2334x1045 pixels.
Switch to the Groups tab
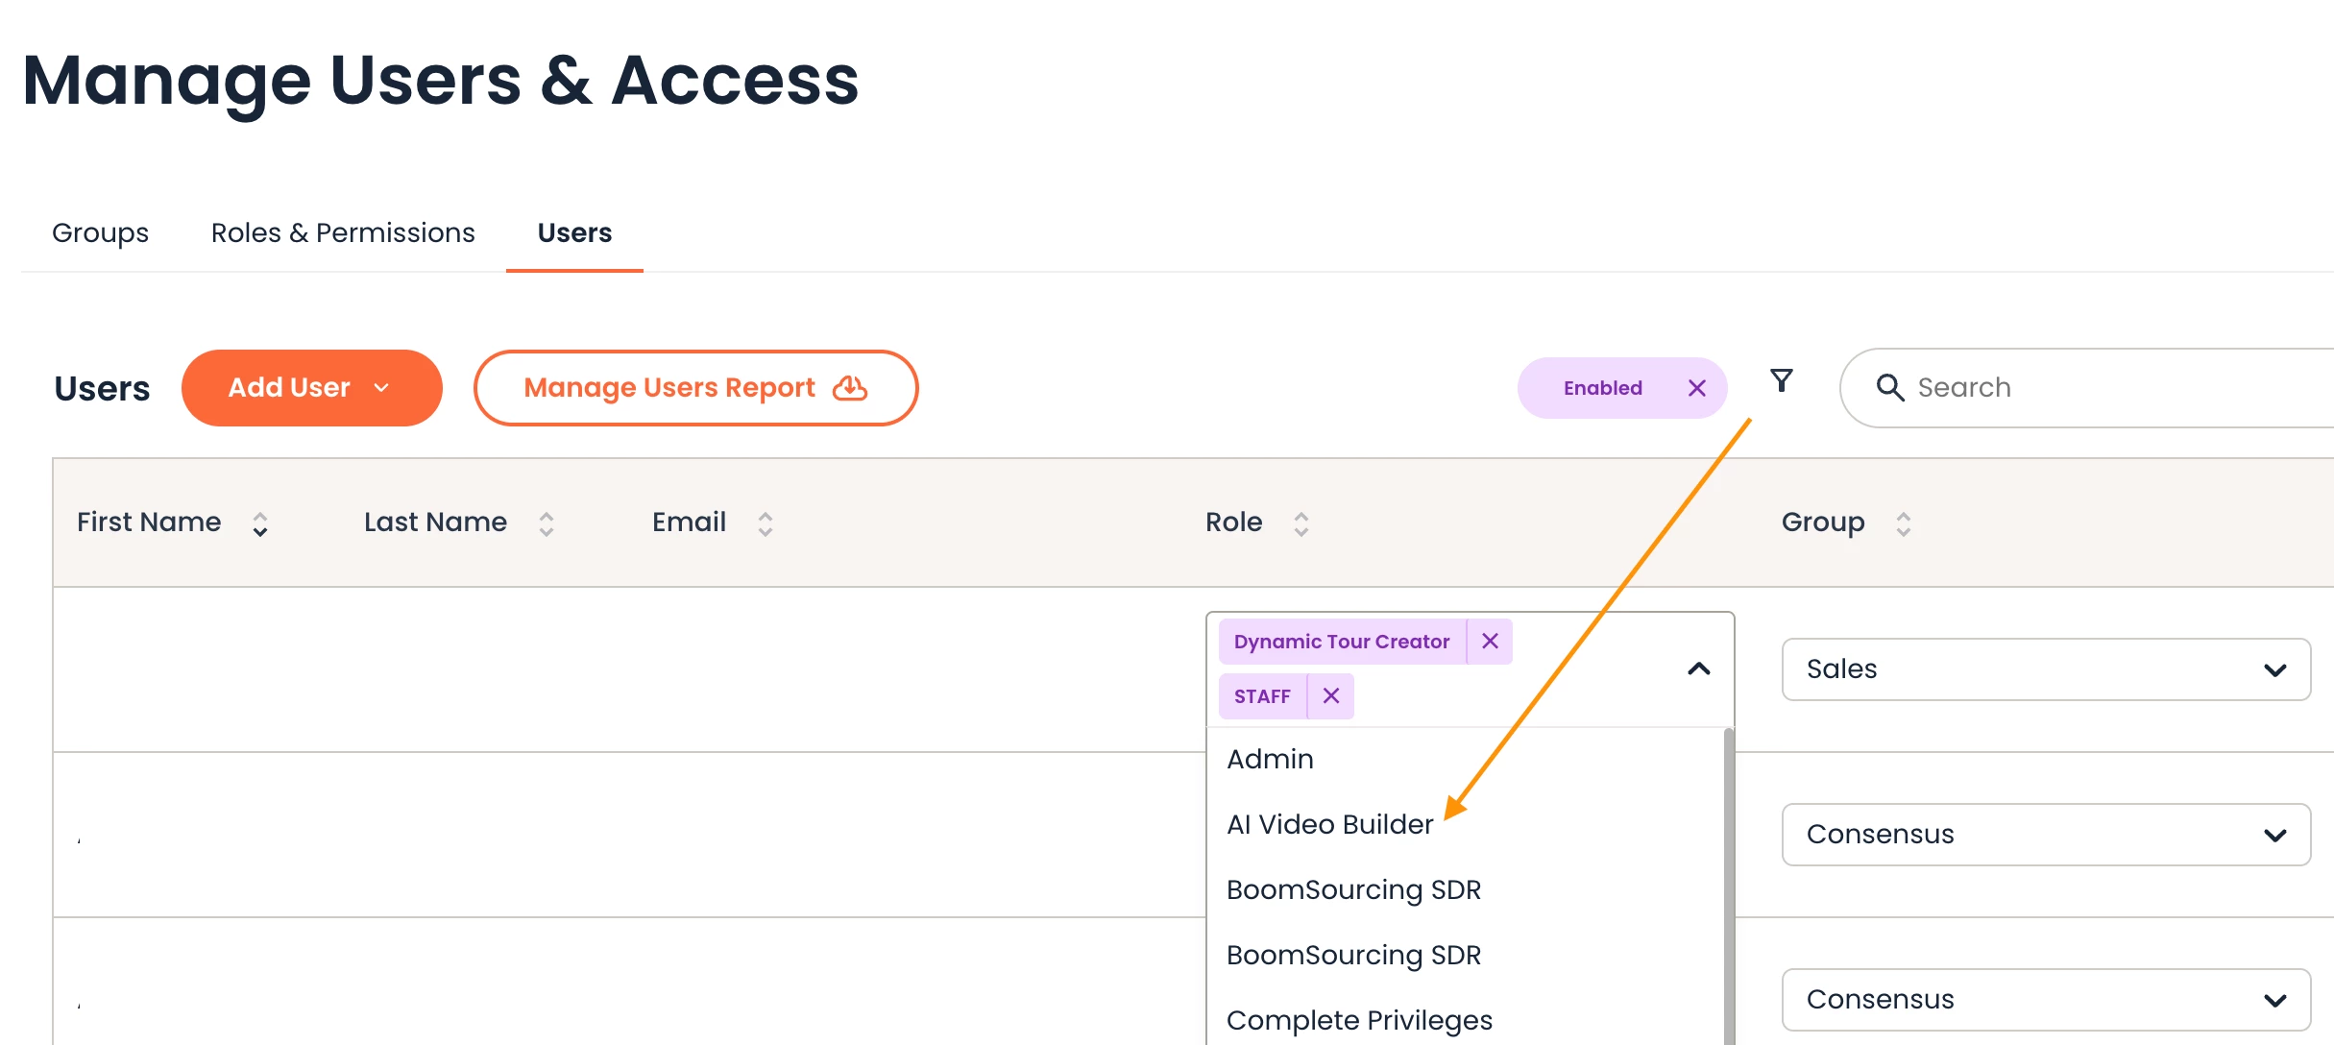coord(100,233)
